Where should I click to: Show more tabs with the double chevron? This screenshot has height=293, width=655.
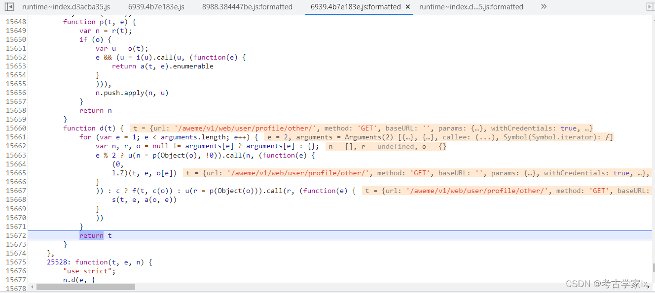pyautogui.click(x=544, y=6)
